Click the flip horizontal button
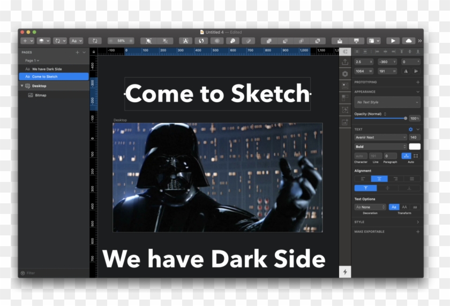Image resolution: width=450 pixels, height=306 pixels. point(406,71)
